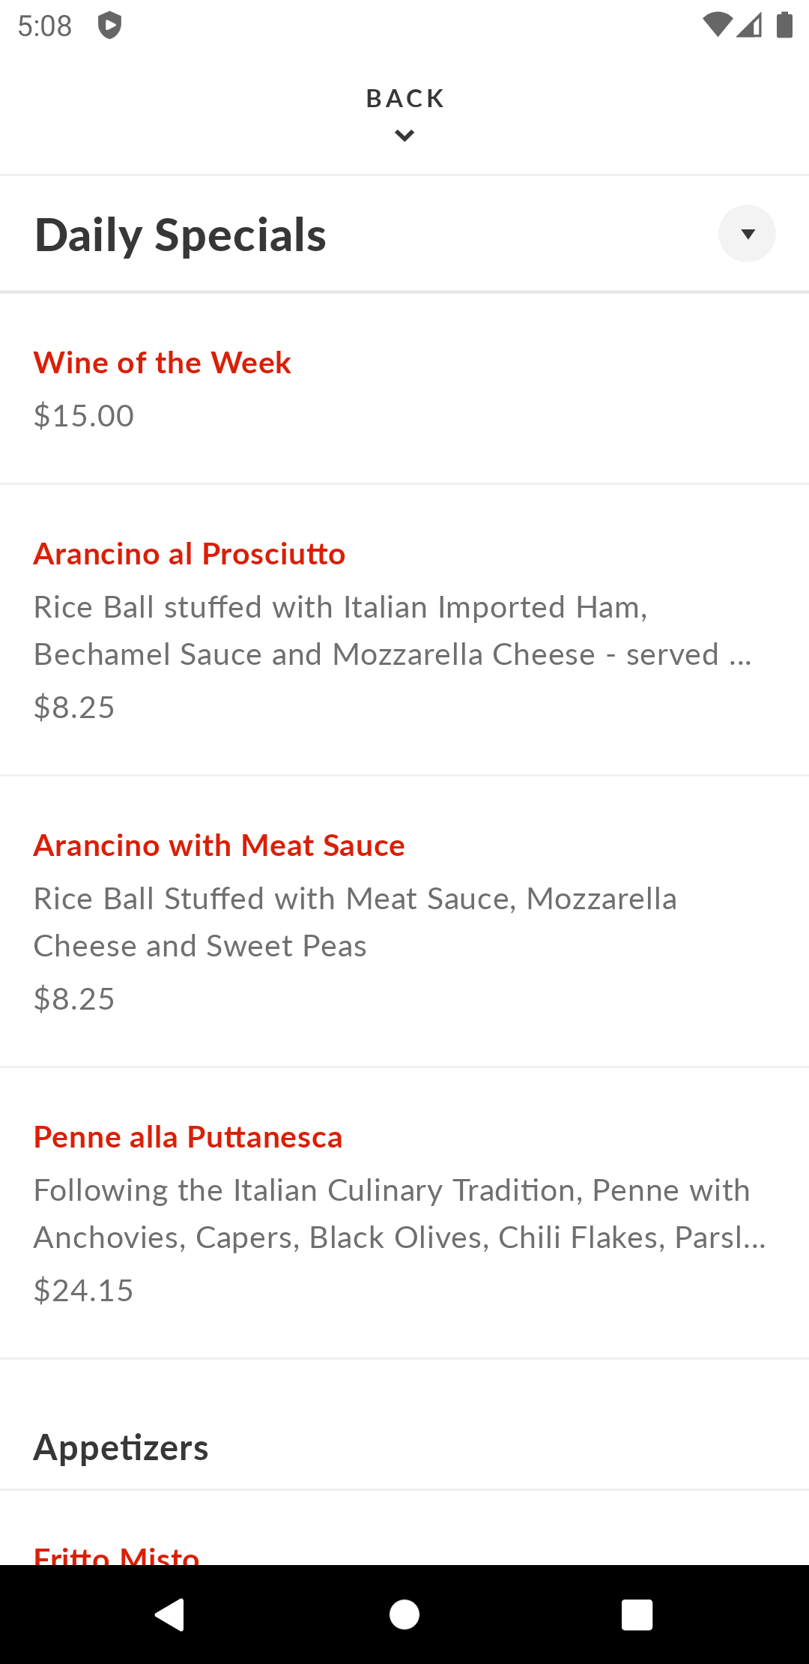The width and height of the screenshot is (809, 1664).
Task: Tap the clock time in status bar
Action: 45,26
